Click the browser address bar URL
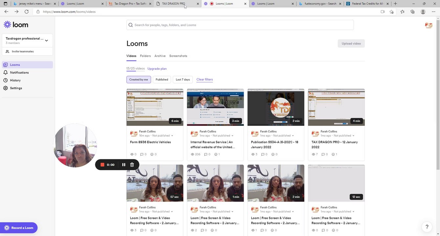The image size is (440, 236). [x=69, y=12]
